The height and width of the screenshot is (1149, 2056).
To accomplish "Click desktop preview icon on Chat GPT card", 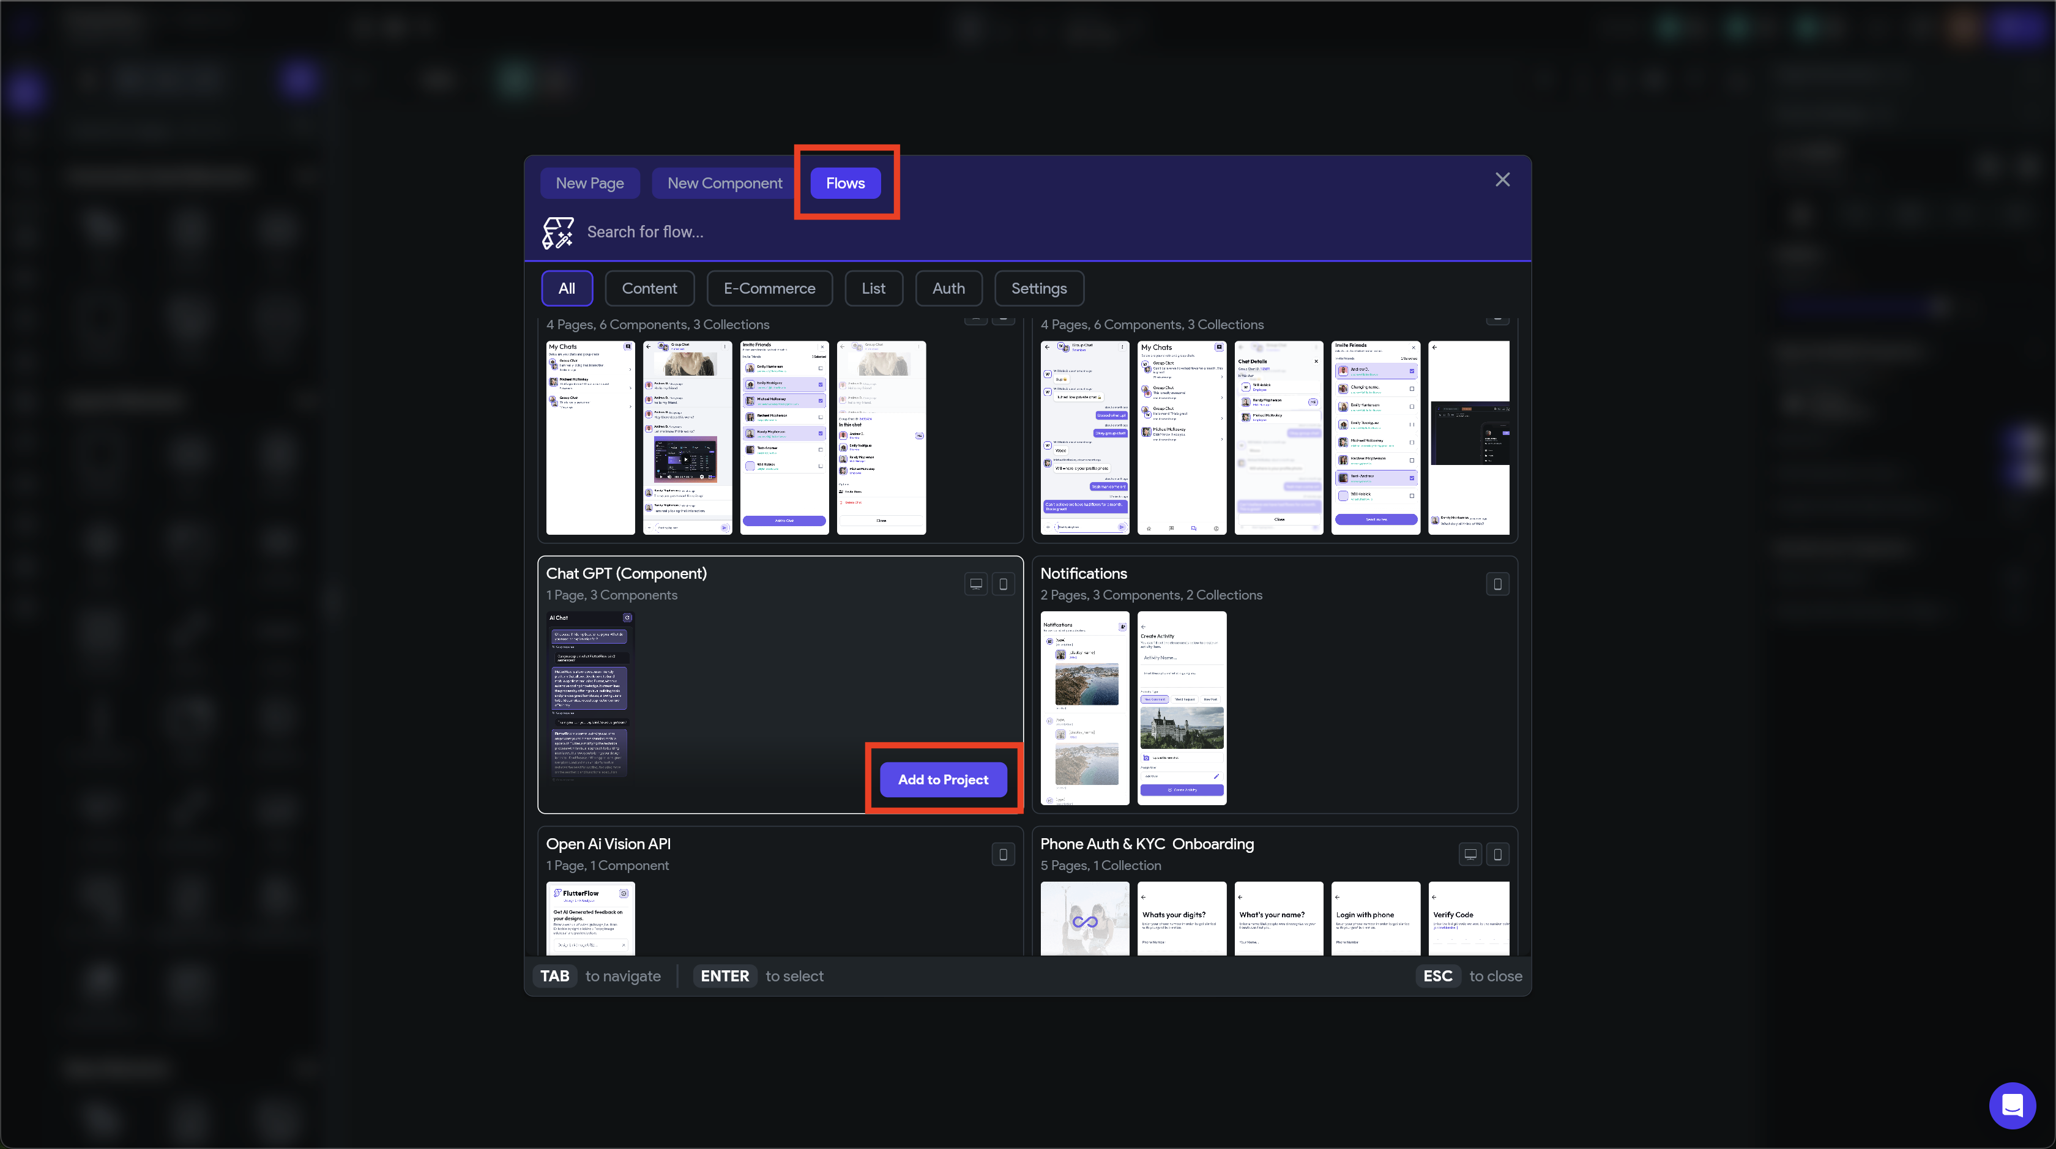I will click(975, 584).
